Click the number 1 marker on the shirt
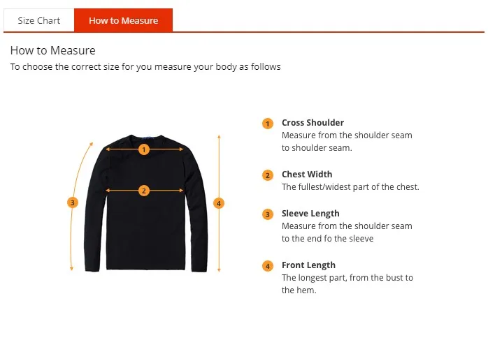 pyautogui.click(x=144, y=149)
